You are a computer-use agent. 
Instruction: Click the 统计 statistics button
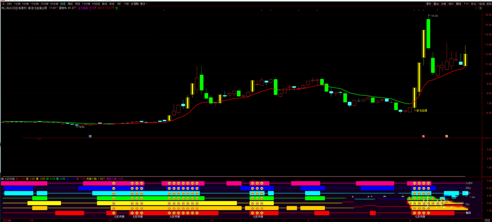coord(451,4)
